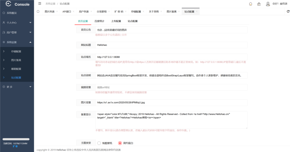Viewport: 290px width, 152px height.
Task: Switch to the 分发群组 page tab
Action: click(102, 11)
